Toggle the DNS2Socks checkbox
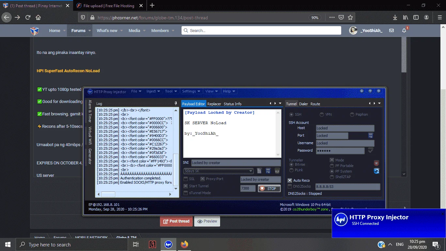The height and width of the screenshot is (251, 446). 290,186
